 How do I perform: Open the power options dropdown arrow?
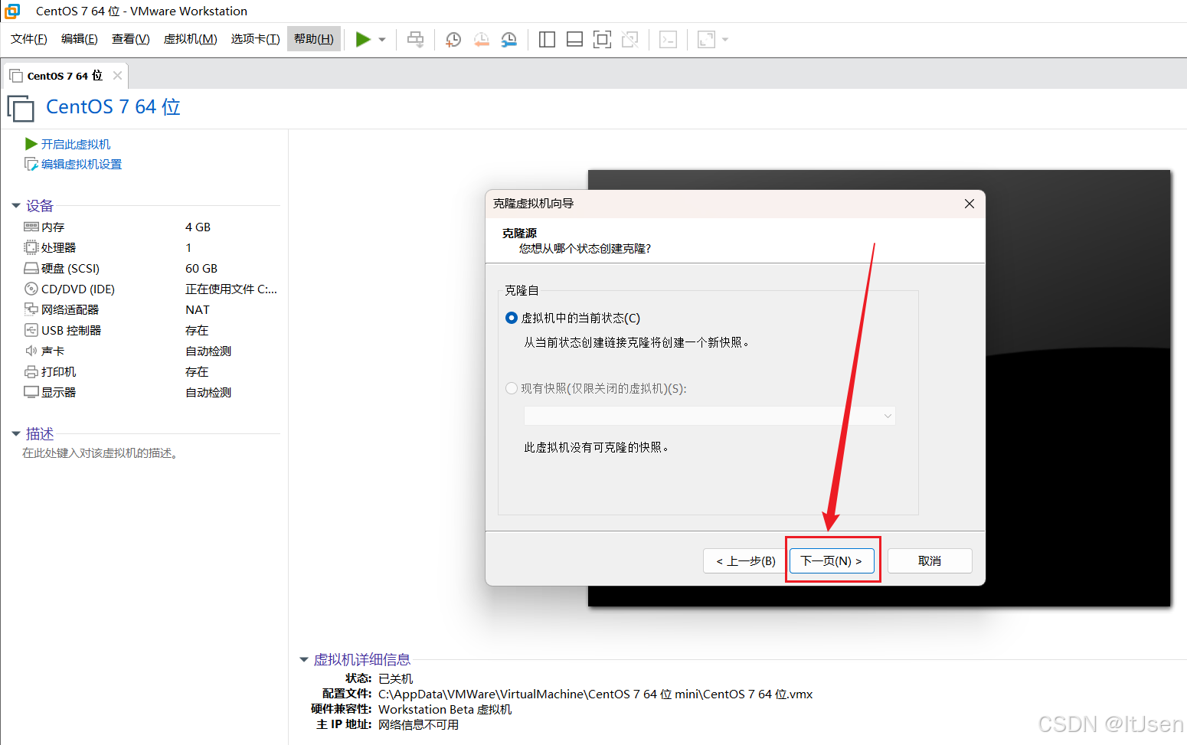click(x=382, y=40)
